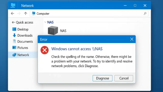The height and width of the screenshot is (92, 163).
Task: Open the NAS device icon
Action: pos(53,30)
